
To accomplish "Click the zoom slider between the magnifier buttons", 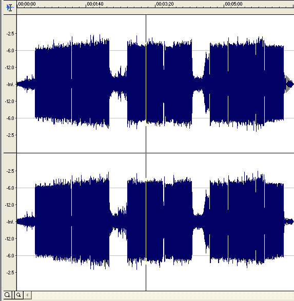I will point(13,295).
